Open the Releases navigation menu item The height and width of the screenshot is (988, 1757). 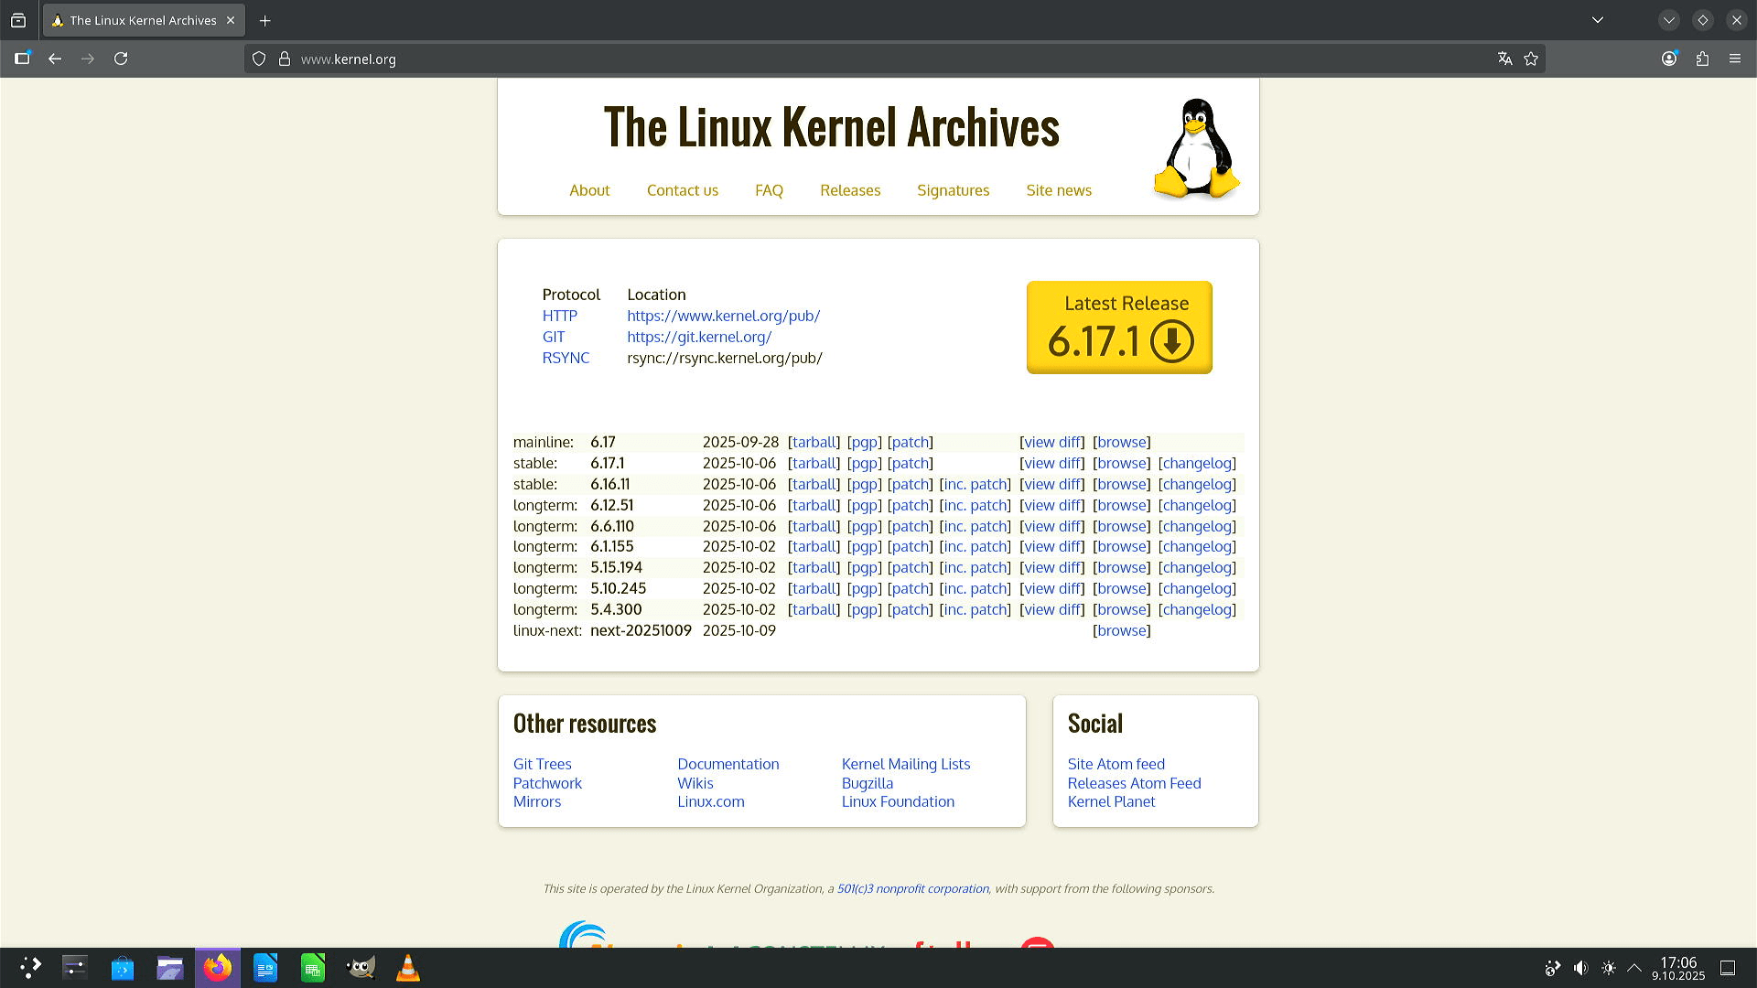pos(849,190)
